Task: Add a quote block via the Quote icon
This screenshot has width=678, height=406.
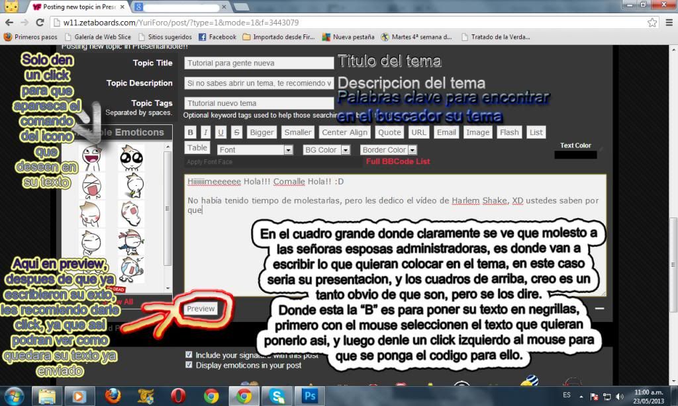Action: point(389,132)
